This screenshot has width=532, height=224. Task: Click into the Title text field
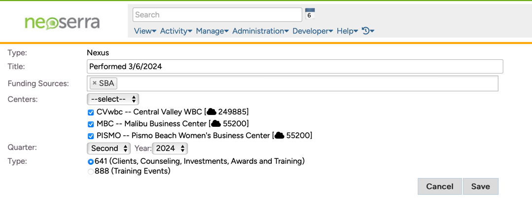(295, 67)
